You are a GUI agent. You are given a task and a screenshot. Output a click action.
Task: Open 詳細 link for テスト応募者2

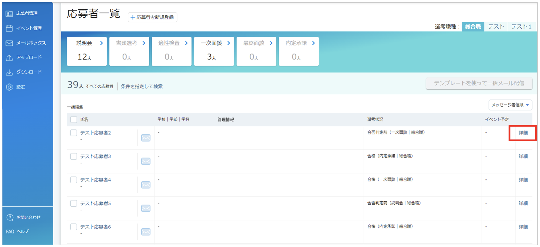coord(523,133)
